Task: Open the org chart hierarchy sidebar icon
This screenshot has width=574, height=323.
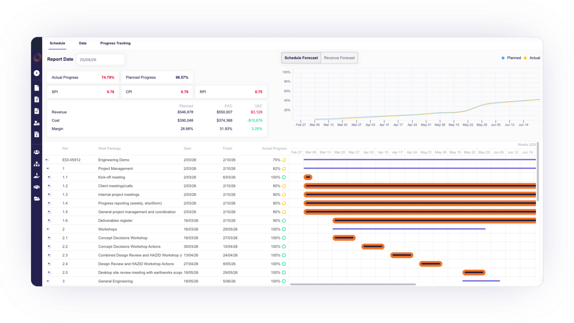Action: (x=37, y=164)
